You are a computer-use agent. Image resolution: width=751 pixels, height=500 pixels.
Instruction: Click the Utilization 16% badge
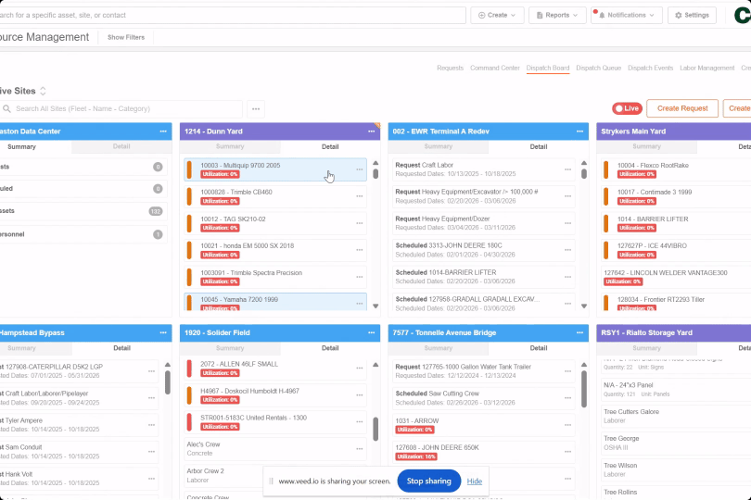[x=416, y=456]
